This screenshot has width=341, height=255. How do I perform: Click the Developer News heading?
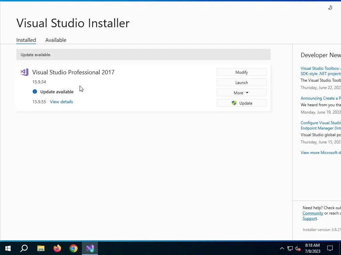[321, 55]
